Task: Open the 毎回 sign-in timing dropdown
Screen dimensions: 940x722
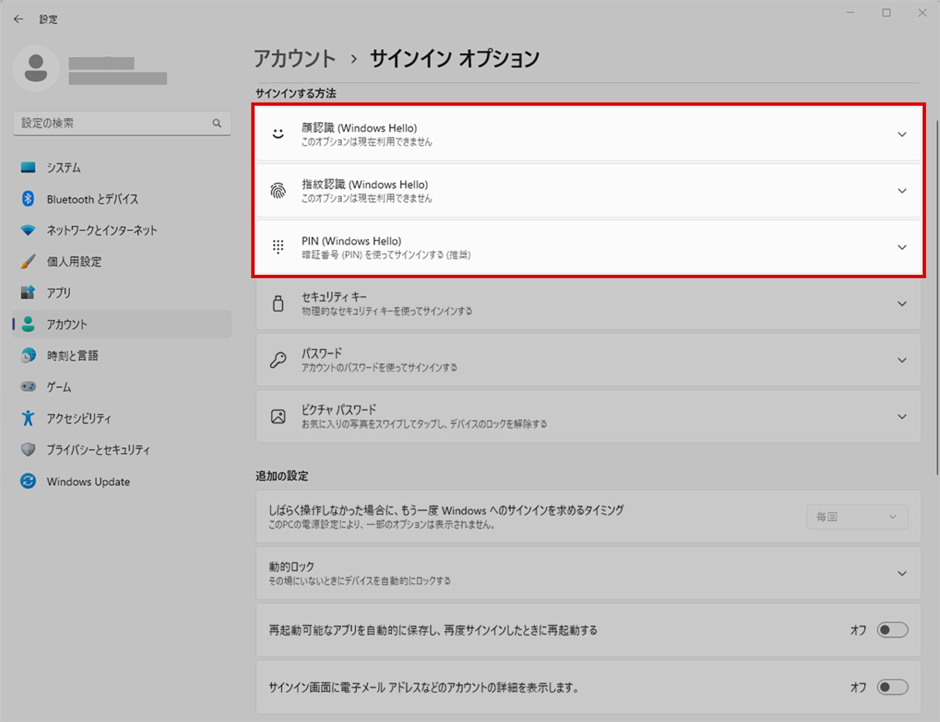Action: pos(857,517)
